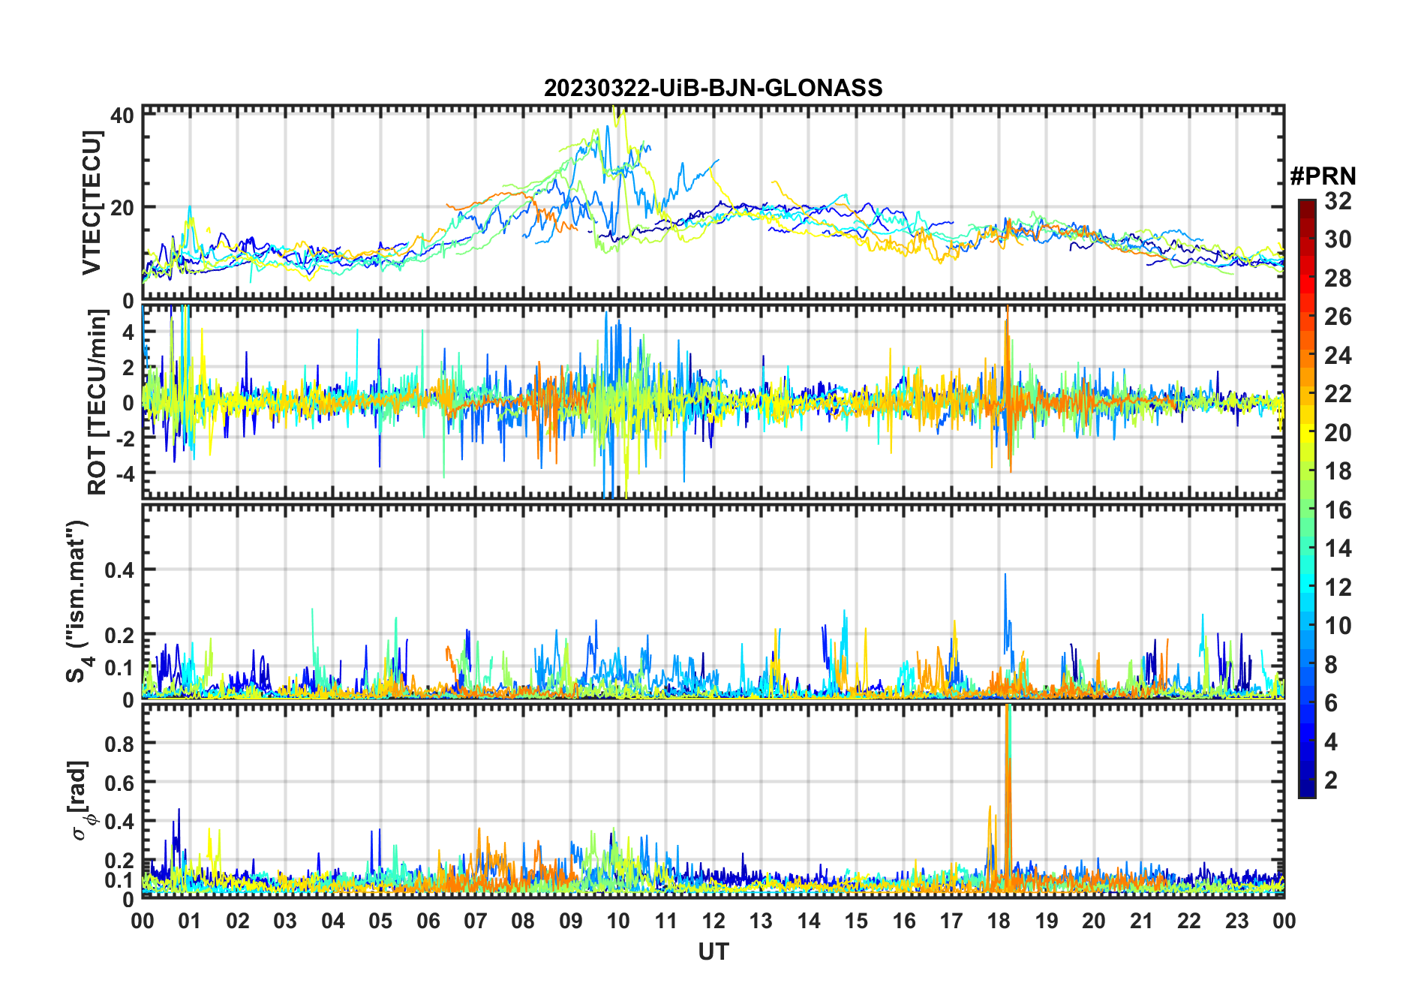Select the ROT axis tick label 4

(128, 331)
